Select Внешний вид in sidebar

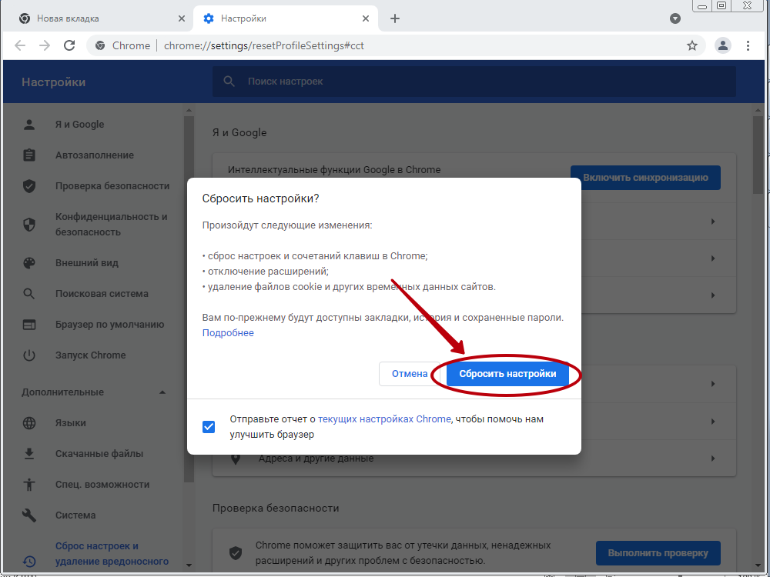click(x=87, y=263)
